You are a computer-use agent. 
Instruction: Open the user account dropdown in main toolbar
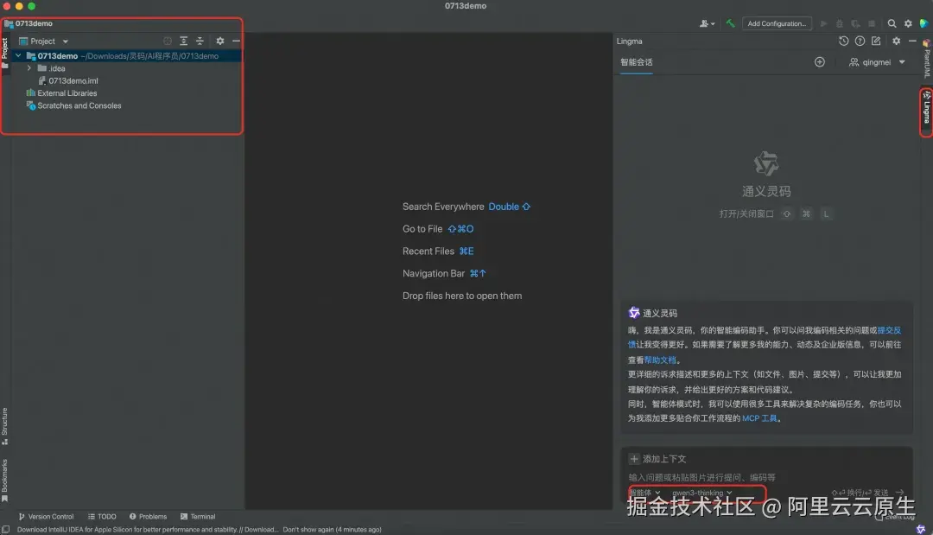pos(707,23)
